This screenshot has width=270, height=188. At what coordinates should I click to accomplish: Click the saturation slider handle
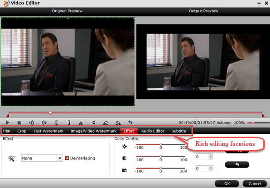coord(160,168)
